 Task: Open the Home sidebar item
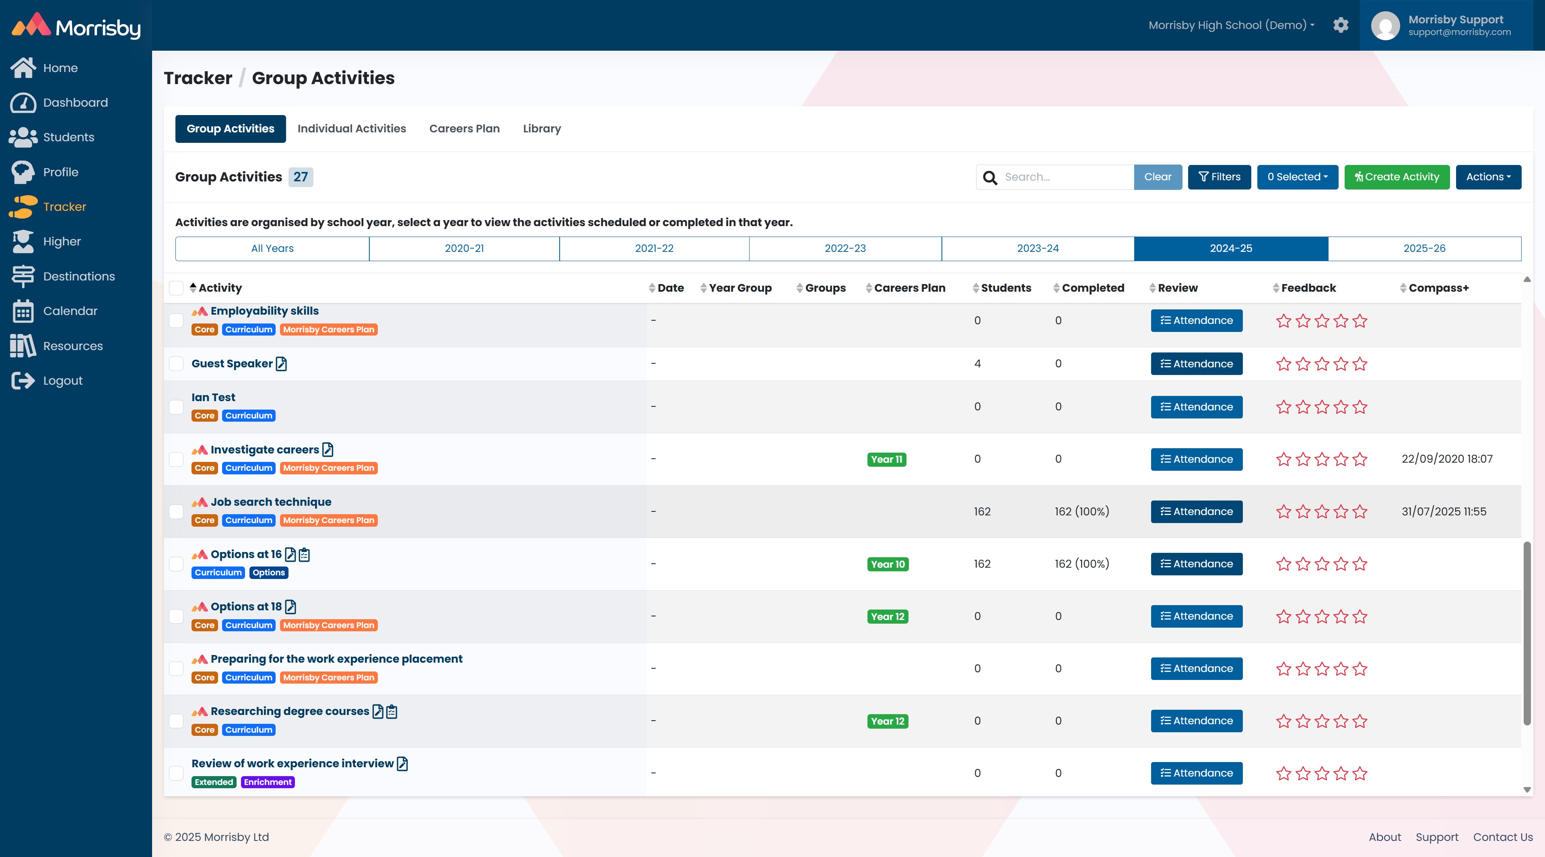pos(44,68)
